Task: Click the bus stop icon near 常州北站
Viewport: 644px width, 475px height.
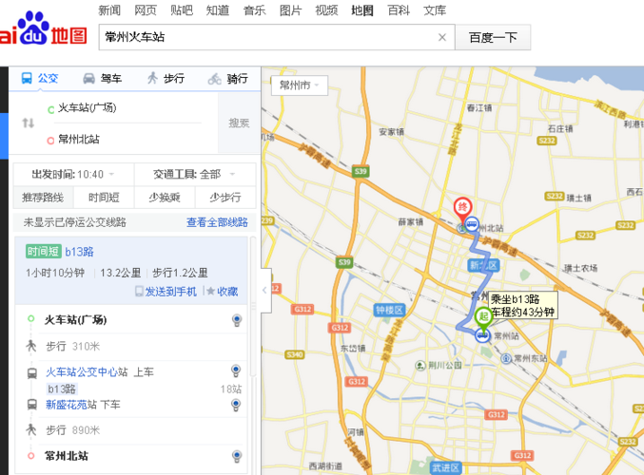Action: tap(472, 224)
